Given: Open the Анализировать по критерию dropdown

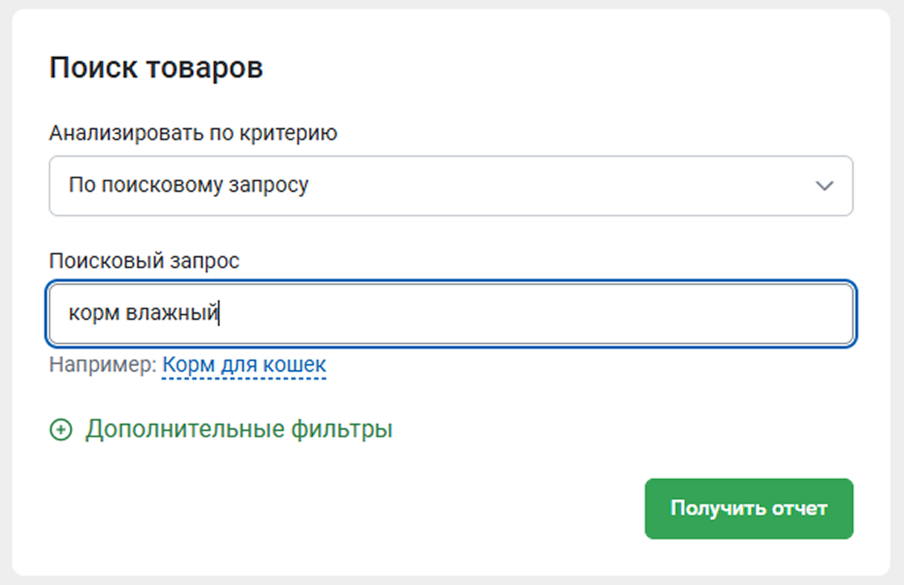Looking at the screenshot, I should click(x=450, y=186).
